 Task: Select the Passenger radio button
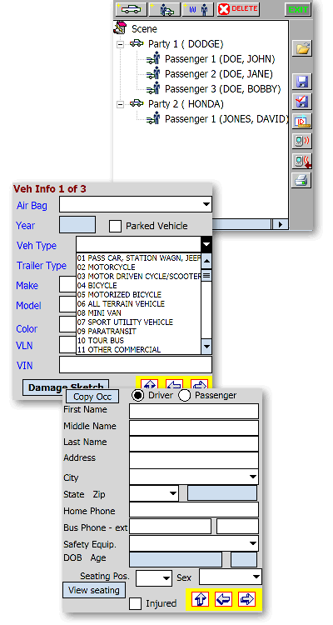coord(185,395)
